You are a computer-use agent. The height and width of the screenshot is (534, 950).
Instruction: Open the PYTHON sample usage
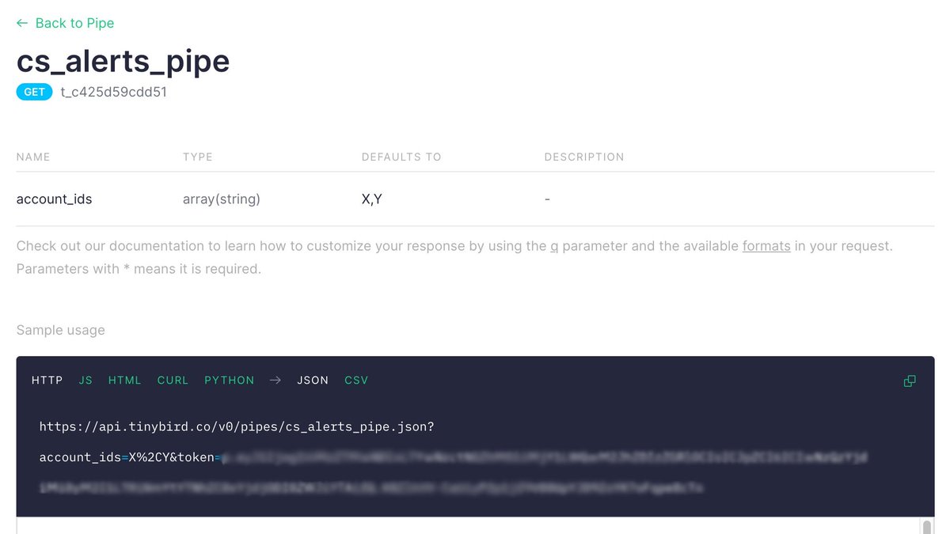pos(229,381)
